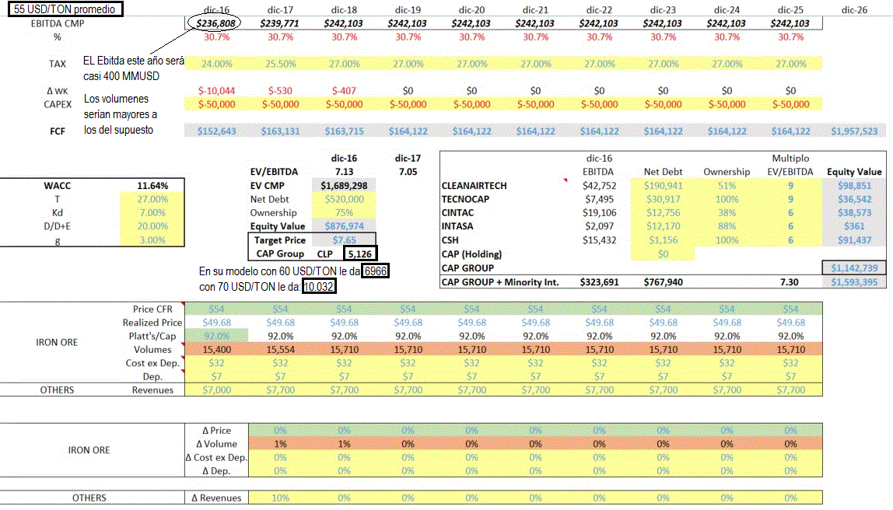The height and width of the screenshot is (510, 893).
Task: Select TECNOCAP equity value $36,542
Action: [x=854, y=199]
